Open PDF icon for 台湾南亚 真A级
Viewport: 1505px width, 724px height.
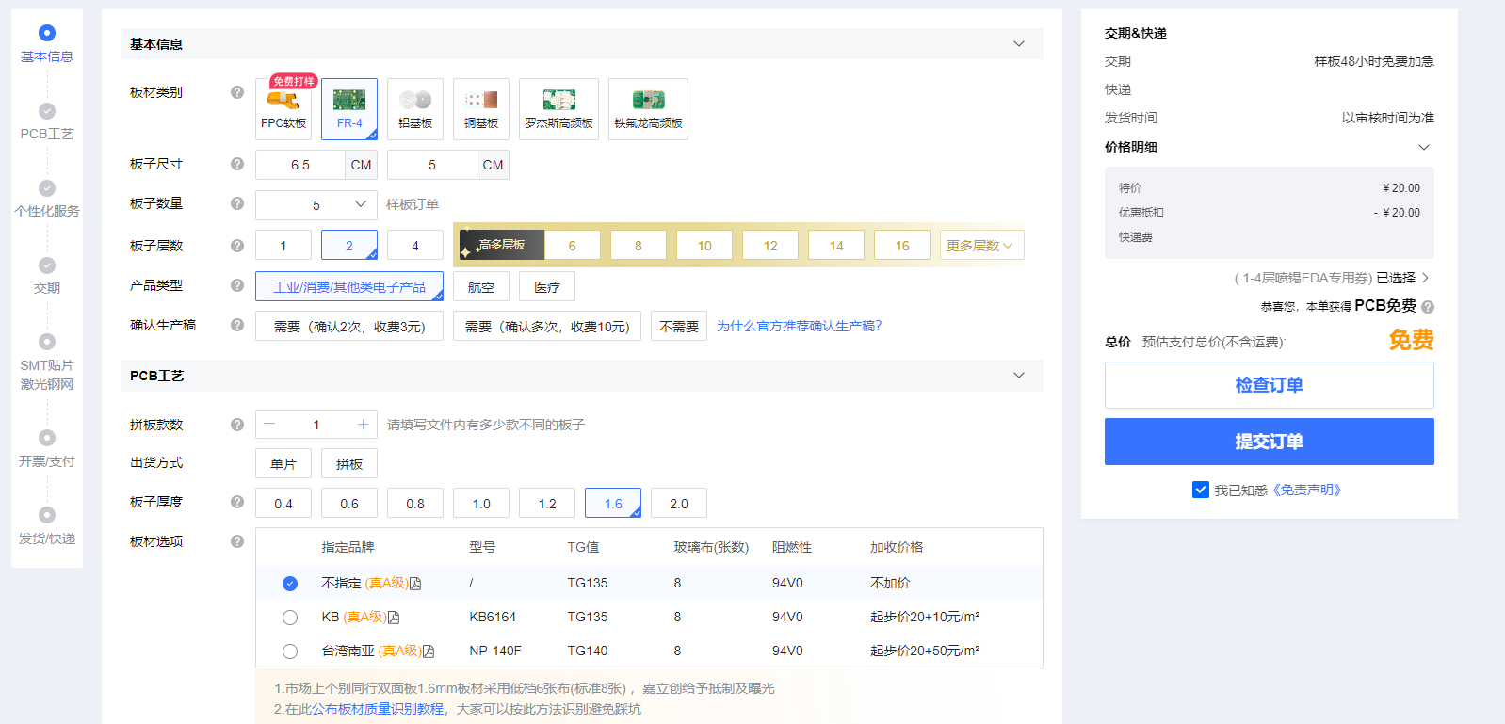pos(429,652)
